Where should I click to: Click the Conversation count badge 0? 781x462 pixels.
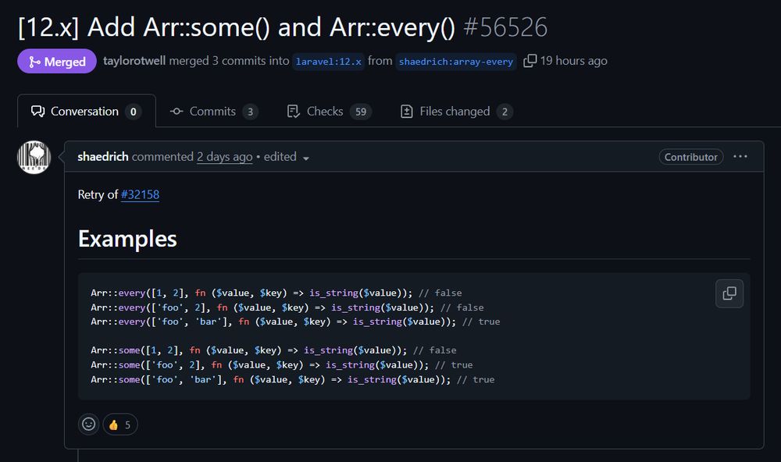coord(133,112)
